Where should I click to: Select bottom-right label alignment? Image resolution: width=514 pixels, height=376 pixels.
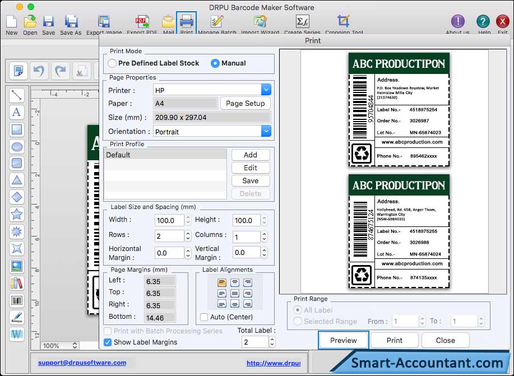[x=248, y=304]
